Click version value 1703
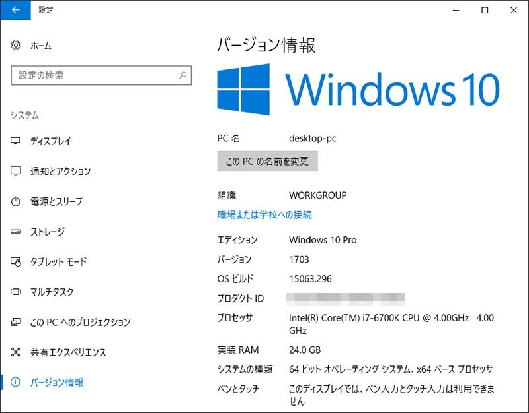The height and width of the screenshot is (413, 529). click(300, 259)
